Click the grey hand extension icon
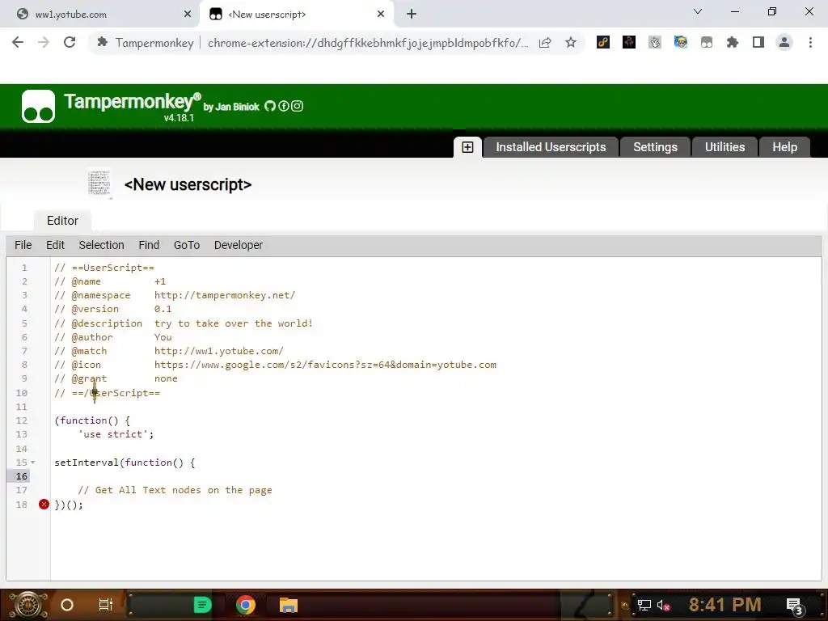This screenshot has height=621, width=828. pos(655,42)
